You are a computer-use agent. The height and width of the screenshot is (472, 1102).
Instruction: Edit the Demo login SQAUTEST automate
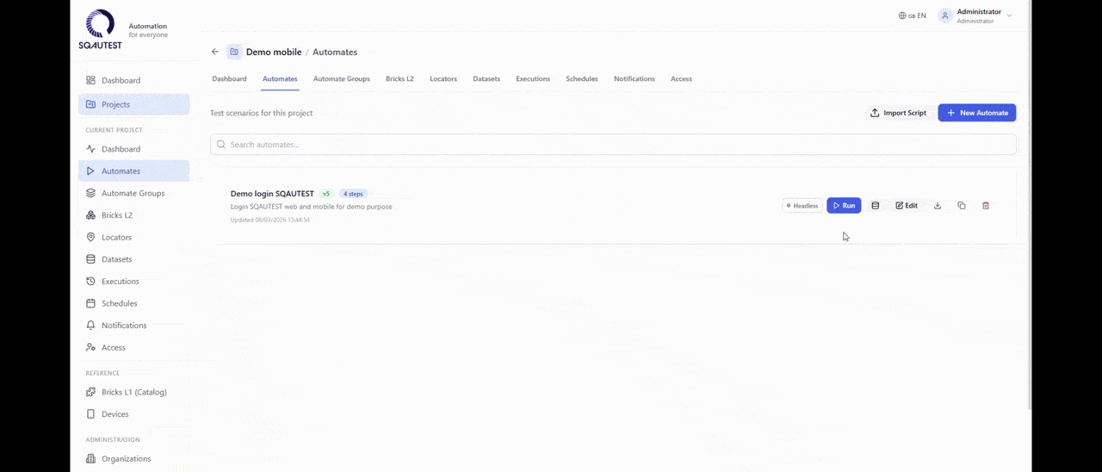click(x=907, y=206)
